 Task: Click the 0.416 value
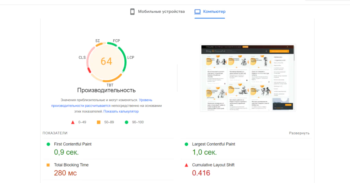[x=201, y=173]
